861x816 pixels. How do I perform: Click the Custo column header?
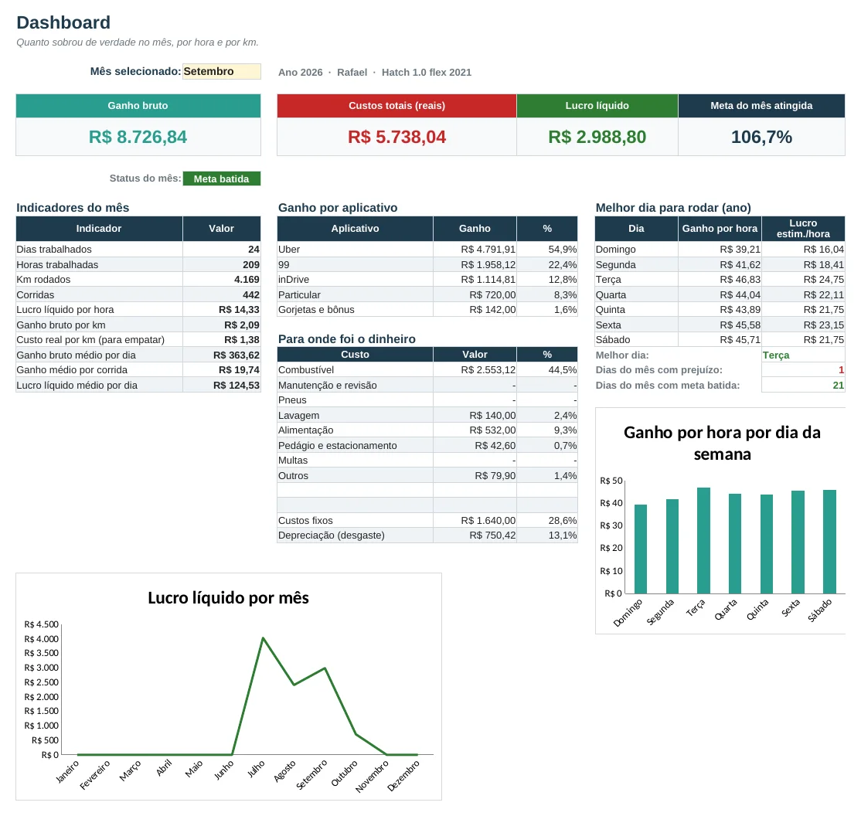coord(355,354)
